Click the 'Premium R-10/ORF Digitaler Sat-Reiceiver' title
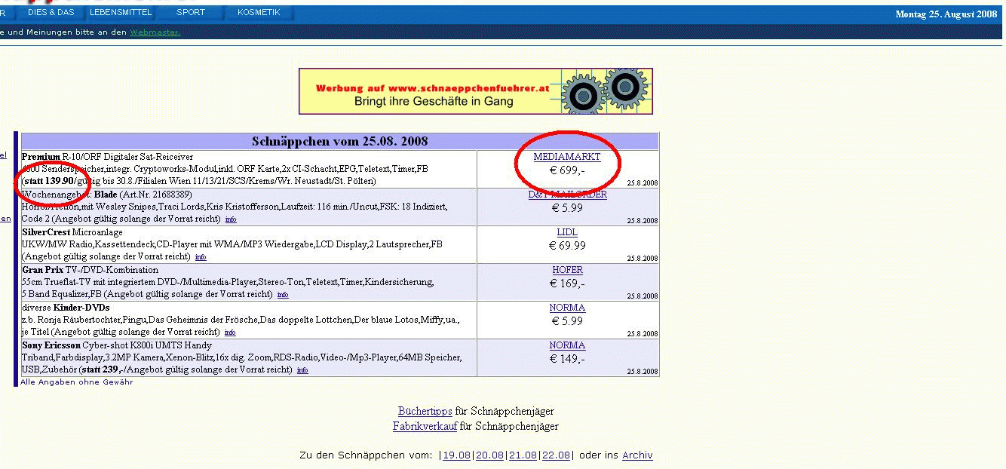Viewport: 1006px width, 469px height. (107, 157)
